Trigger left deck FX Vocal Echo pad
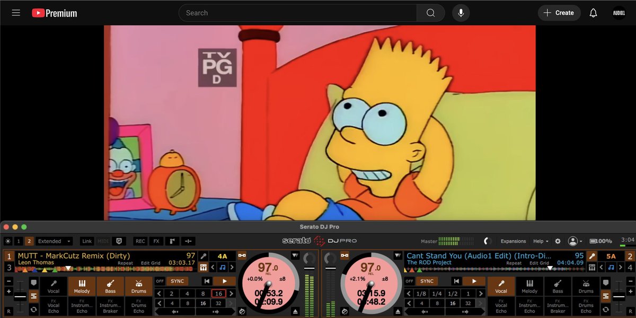636x318 pixels. (x=54, y=306)
